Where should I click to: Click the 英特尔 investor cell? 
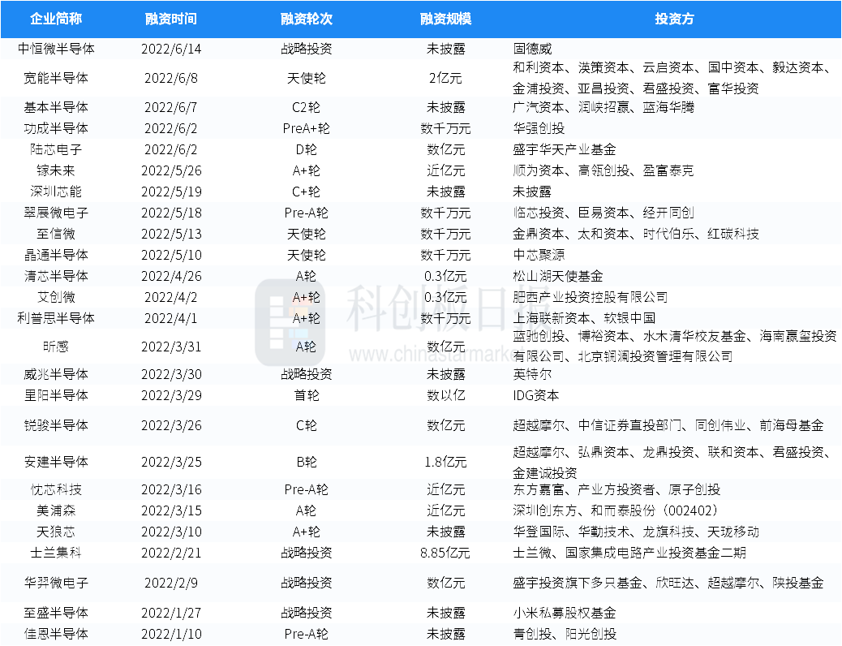(x=532, y=374)
